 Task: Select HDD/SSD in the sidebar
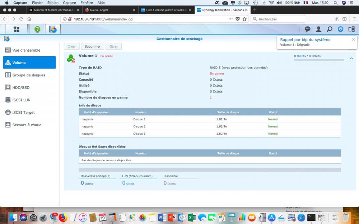pyautogui.click(x=21, y=87)
